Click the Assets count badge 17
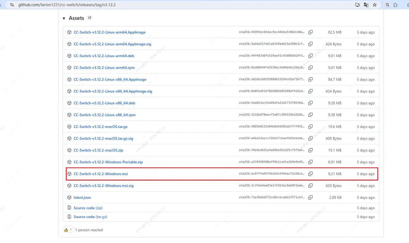The height and width of the screenshot is (243, 409). coord(89,18)
